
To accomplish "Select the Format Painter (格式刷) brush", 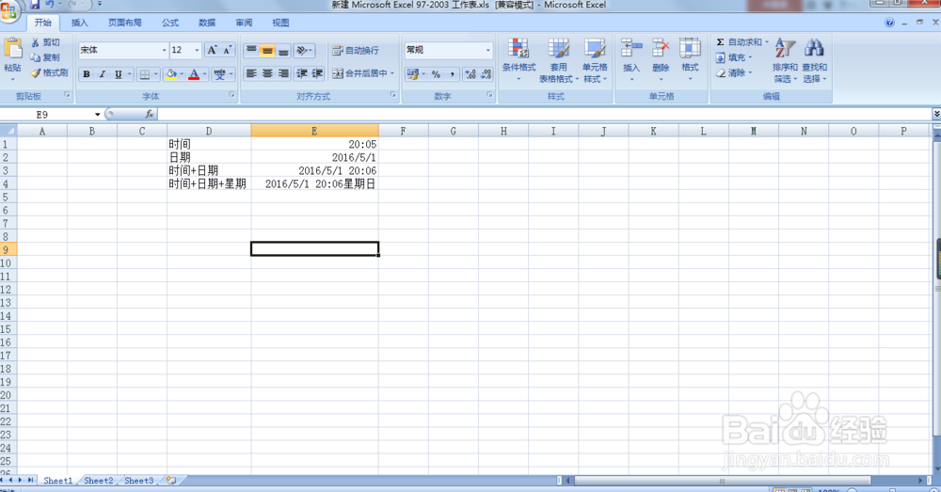I will click(49, 72).
